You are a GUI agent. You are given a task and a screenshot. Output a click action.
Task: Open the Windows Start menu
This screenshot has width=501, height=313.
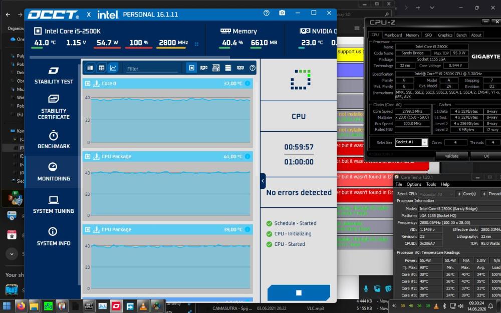point(7,306)
